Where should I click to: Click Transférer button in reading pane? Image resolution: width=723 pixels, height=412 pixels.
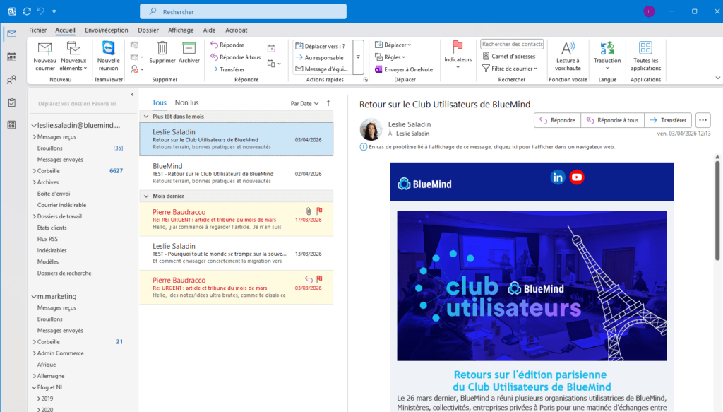pos(667,120)
